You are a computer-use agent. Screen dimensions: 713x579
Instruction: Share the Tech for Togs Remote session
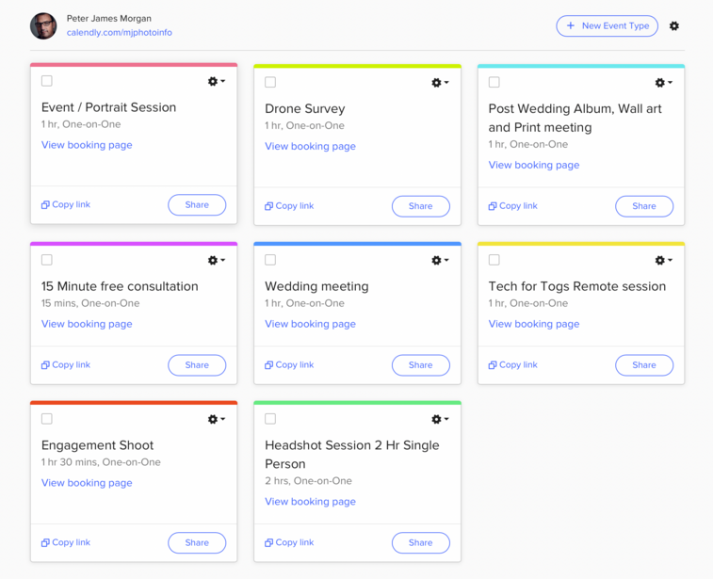click(644, 365)
